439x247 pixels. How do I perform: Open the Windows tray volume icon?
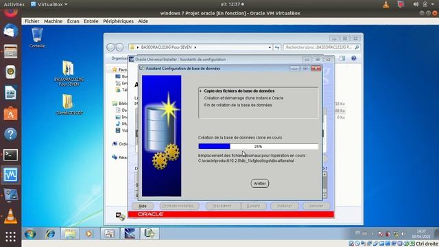pyautogui.click(x=403, y=233)
